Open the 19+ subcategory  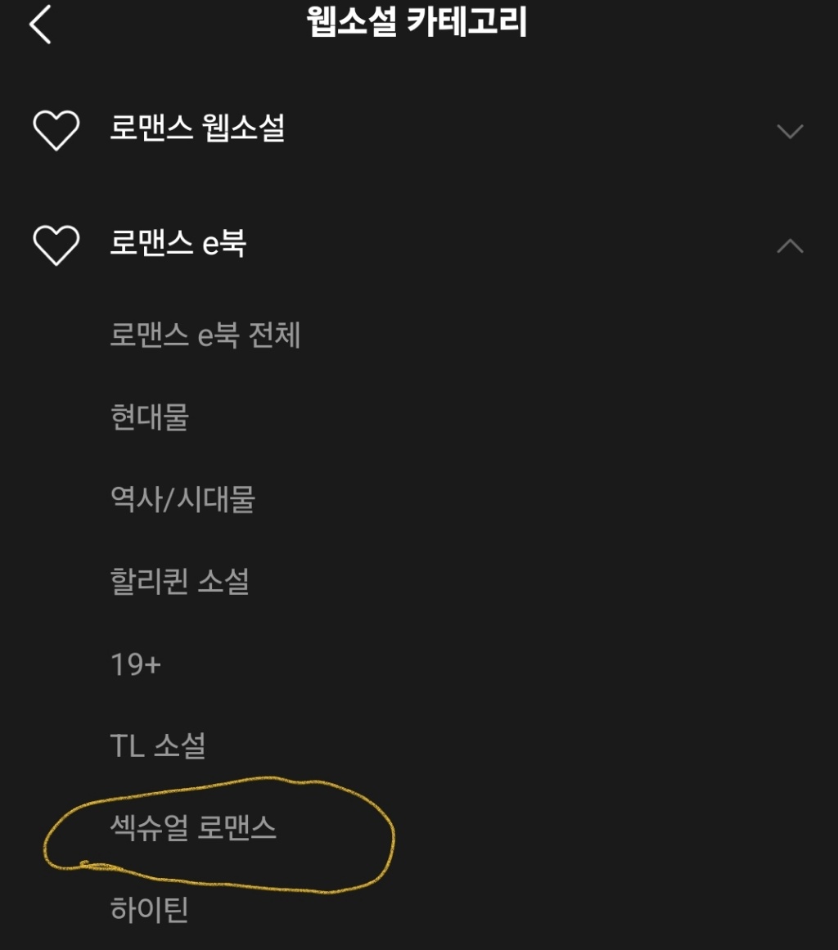135,664
